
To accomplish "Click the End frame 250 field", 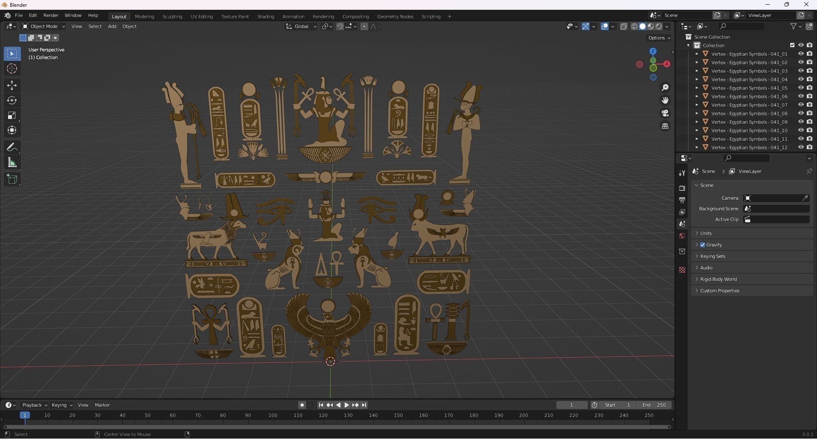I will [654, 405].
